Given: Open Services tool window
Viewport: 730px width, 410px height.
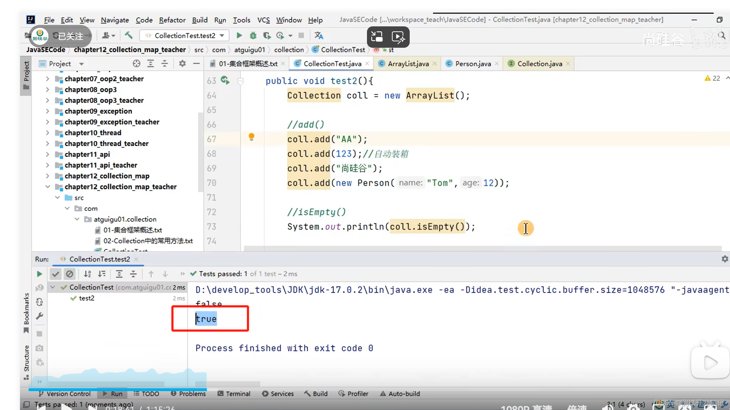Looking at the screenshot, I should coord(278,394).
